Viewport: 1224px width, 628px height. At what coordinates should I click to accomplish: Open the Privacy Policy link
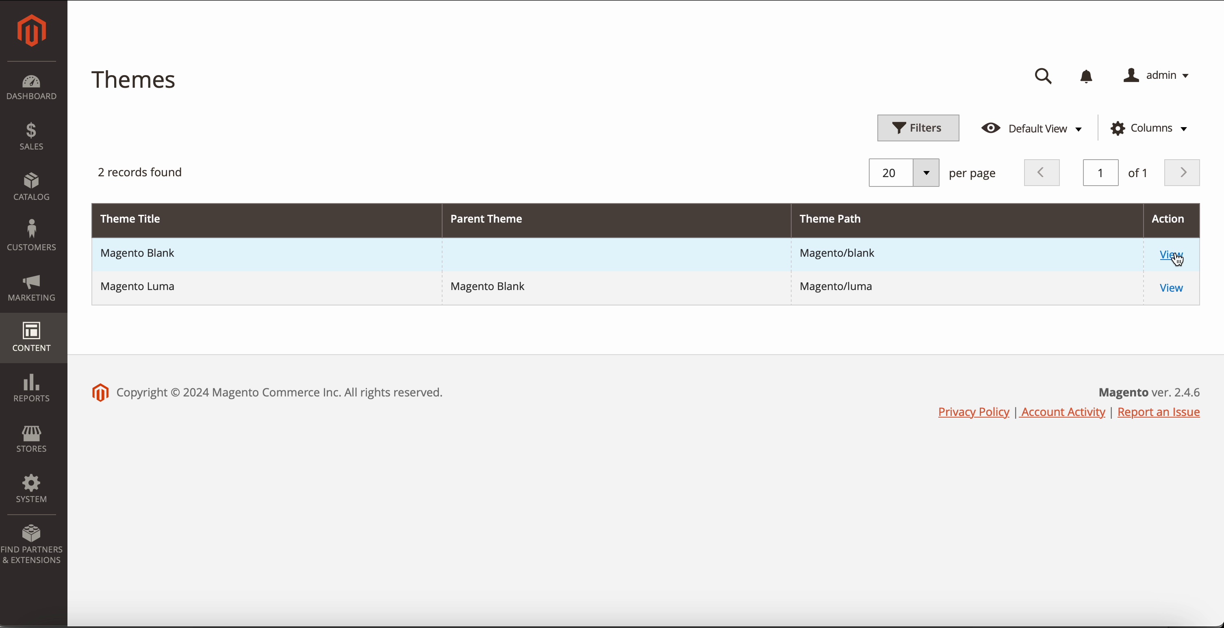[x=973, y=412]
